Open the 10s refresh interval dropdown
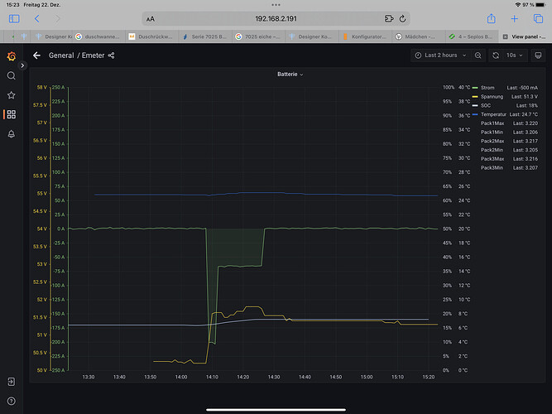Viewport: 552px width, 414px height. pos(514,55)
